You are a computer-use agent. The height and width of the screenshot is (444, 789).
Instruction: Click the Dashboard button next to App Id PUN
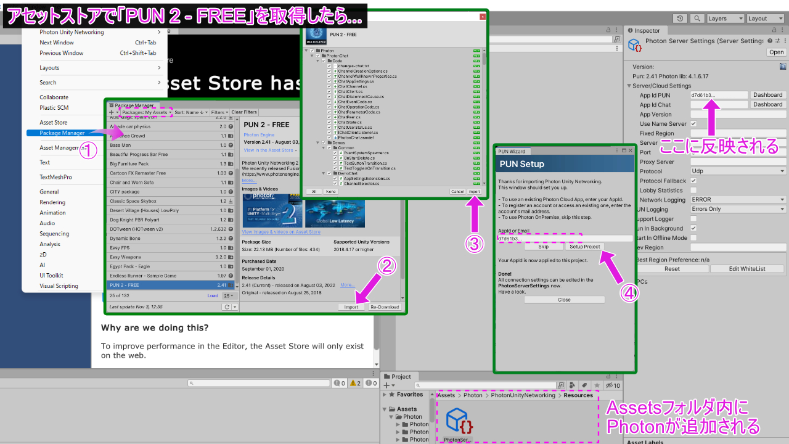[767, 95]
